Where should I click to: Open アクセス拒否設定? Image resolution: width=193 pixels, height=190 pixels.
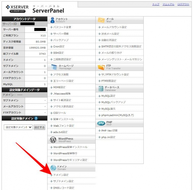[x=63, y=106]
